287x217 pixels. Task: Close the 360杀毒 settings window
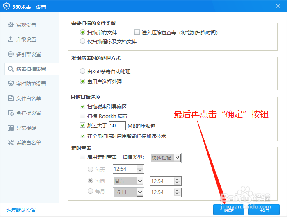click(x=278, y=6)
